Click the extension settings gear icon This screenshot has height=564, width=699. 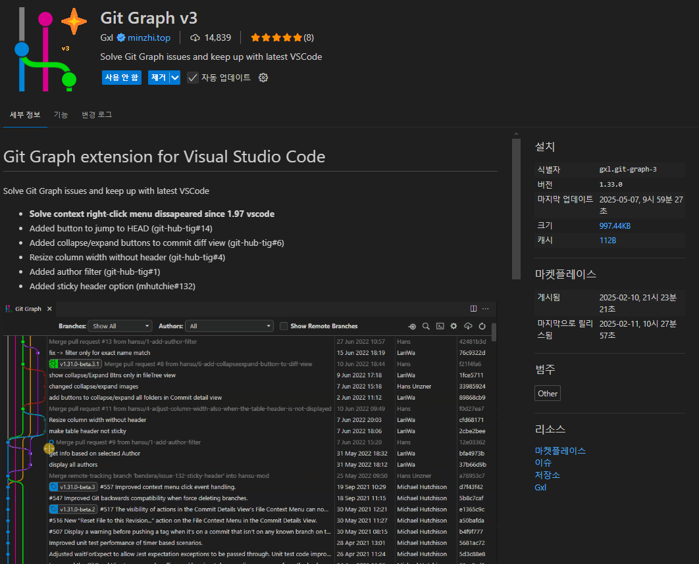263,78
